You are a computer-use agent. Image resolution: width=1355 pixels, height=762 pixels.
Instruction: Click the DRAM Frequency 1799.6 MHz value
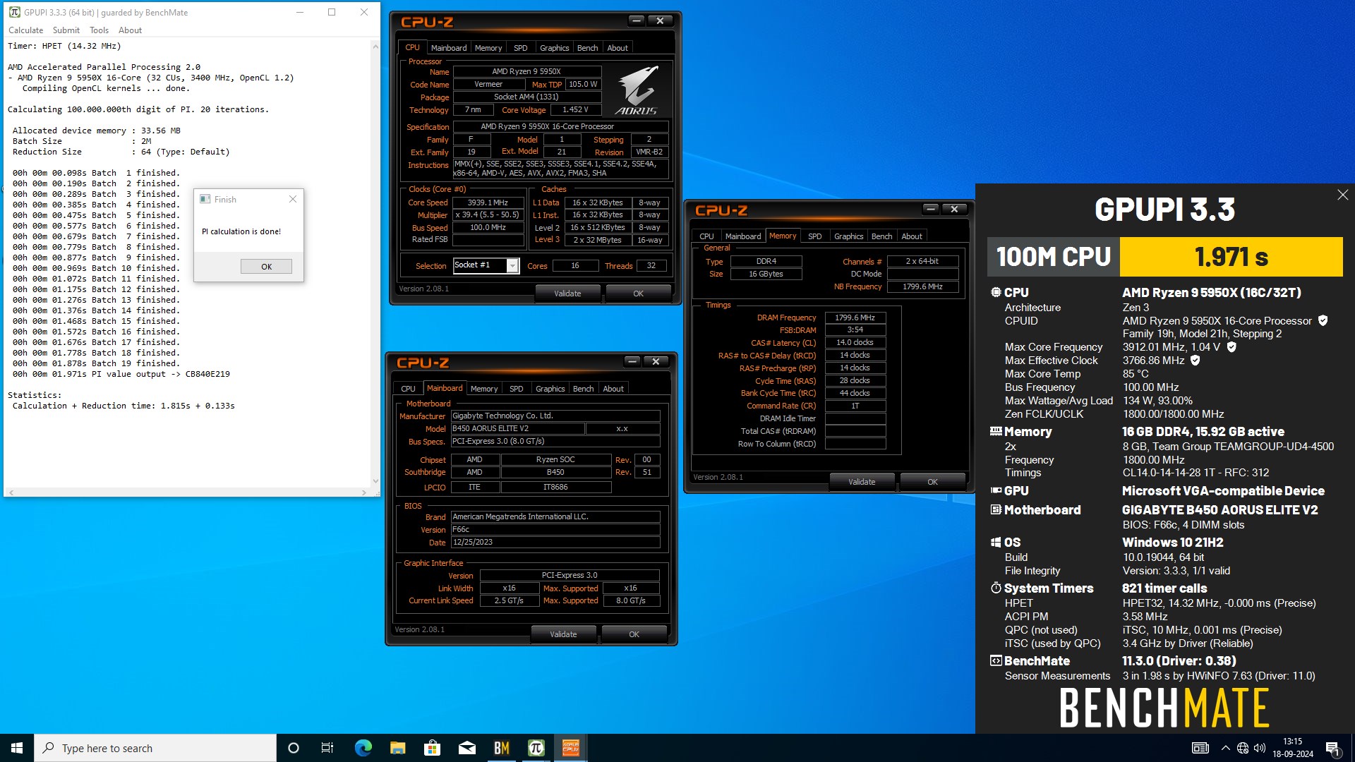click(855, 318)
